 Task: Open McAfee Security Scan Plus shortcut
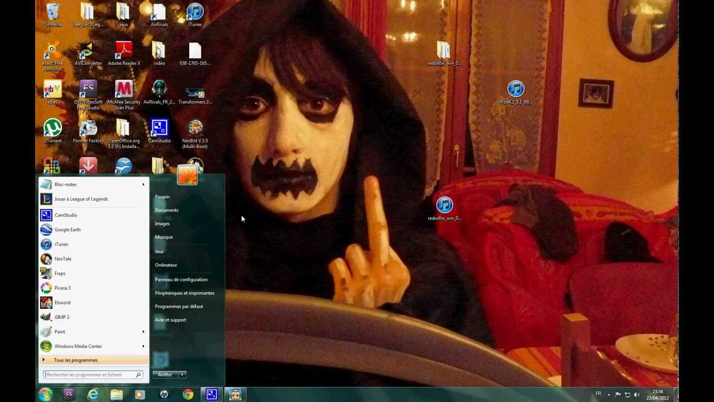click(x=124, y=95)
